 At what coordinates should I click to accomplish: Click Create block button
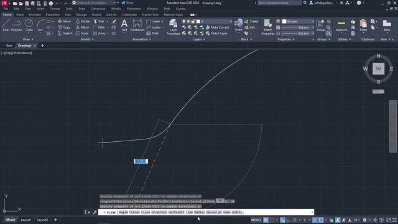click(x=251, y=21)
